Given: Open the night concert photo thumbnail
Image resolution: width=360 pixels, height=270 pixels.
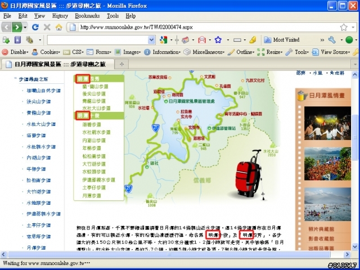Looking at the screenshot, I should pyautogui.click(x=327, y=123).
